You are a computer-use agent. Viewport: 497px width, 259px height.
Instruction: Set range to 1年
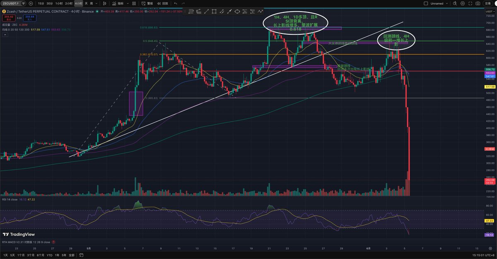(x=57, y=255)
